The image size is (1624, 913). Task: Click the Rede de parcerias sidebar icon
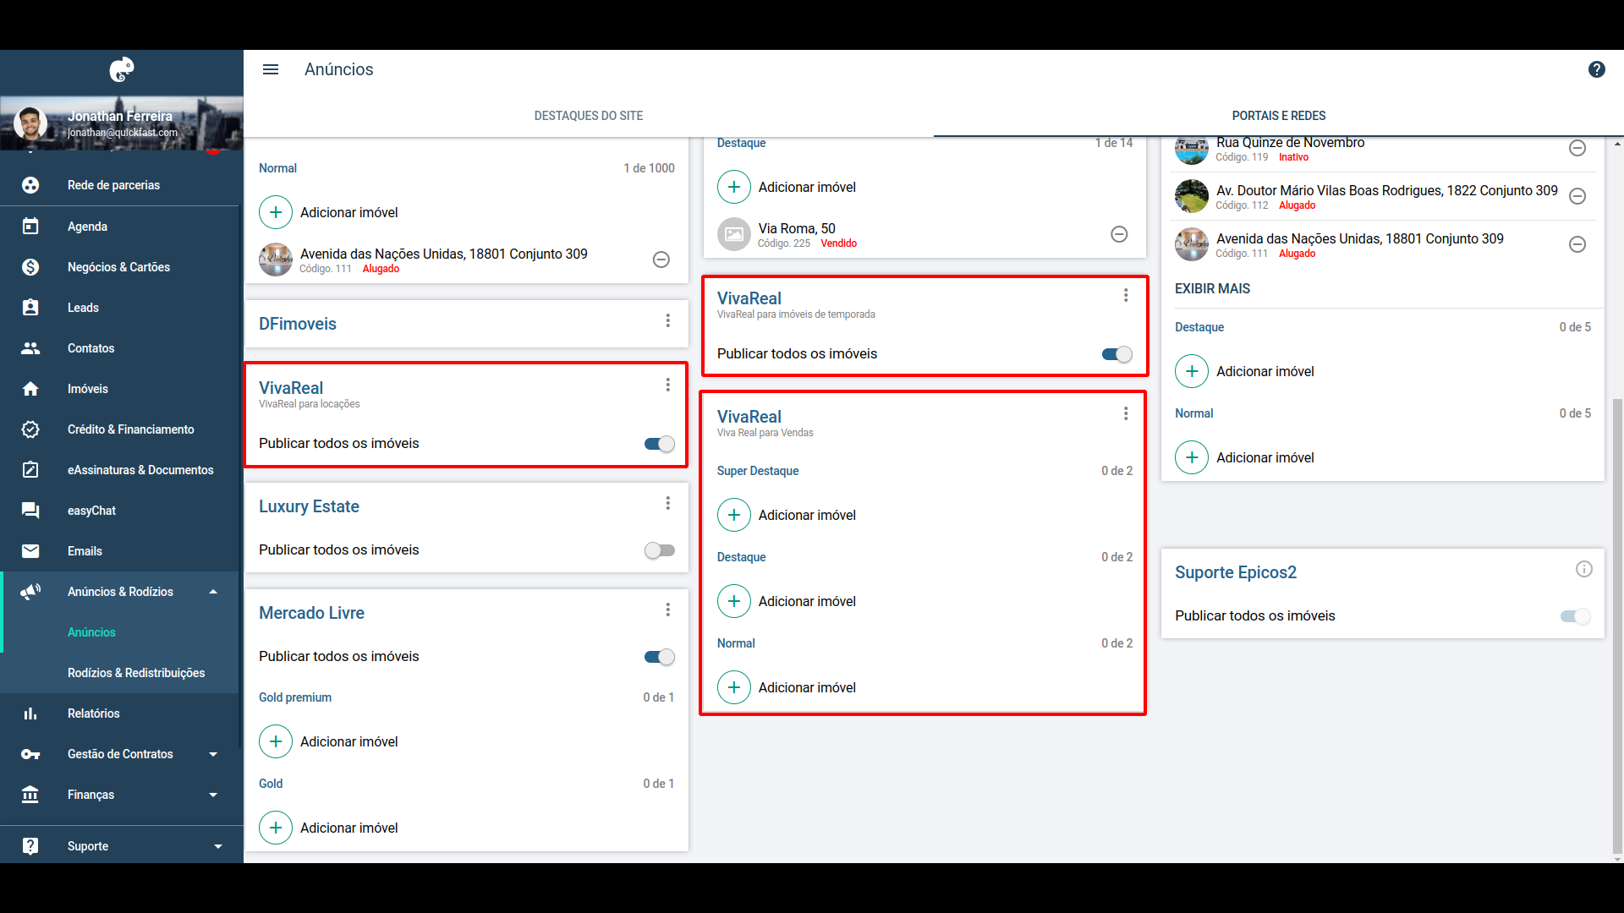pyautogui.click(x=30, y=185)
